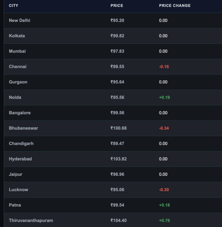The height and width of the screenshot is (227, 222).
Task: Click the PRICE CHANGE column header
Action: [x=175, y=6]
